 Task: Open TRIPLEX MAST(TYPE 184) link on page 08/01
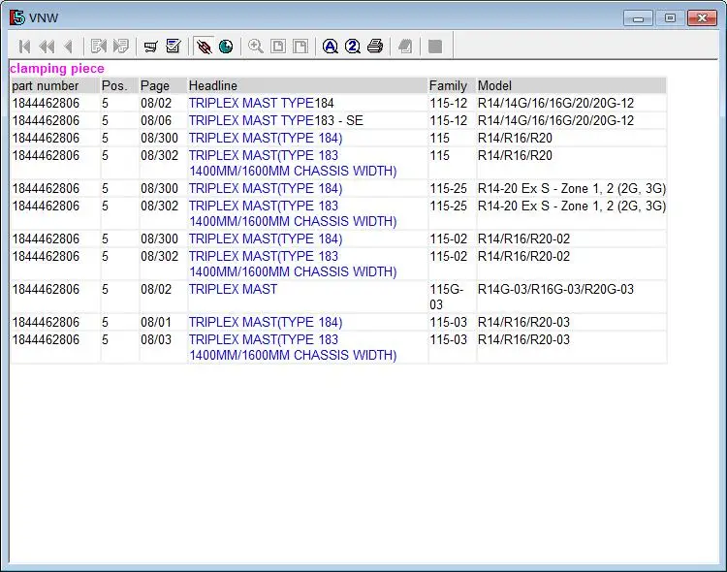coord(265,322)
